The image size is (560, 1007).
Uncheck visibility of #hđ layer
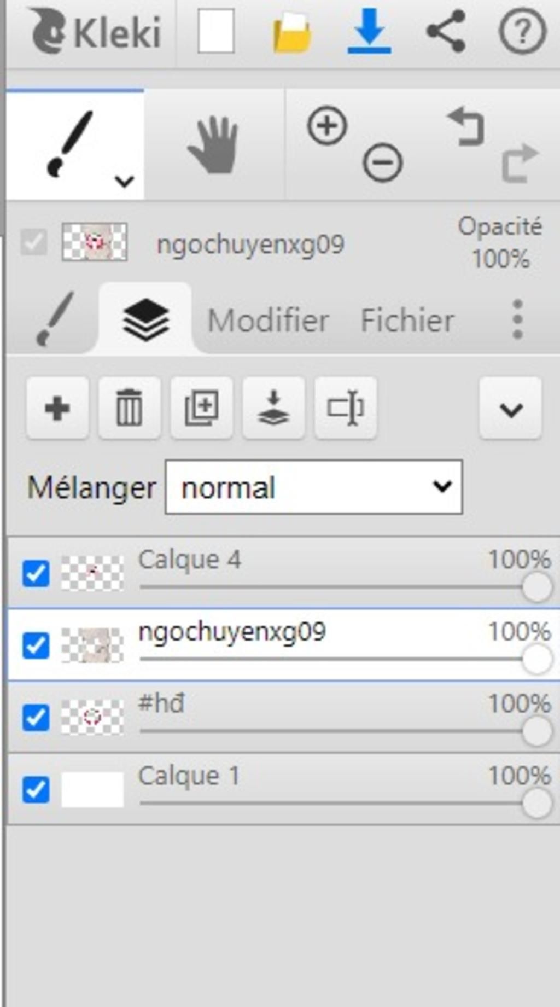coord(36,718)
